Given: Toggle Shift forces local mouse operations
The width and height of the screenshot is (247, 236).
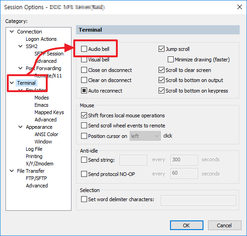Looking at the screenshot, I should tap(84, 115).
